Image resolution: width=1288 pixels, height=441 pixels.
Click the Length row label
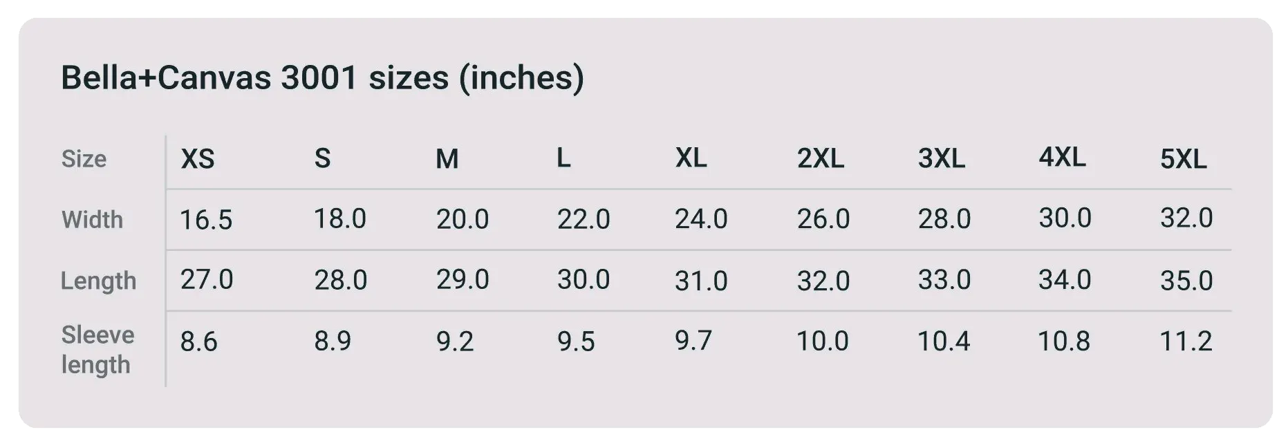(x=98, y=281)
